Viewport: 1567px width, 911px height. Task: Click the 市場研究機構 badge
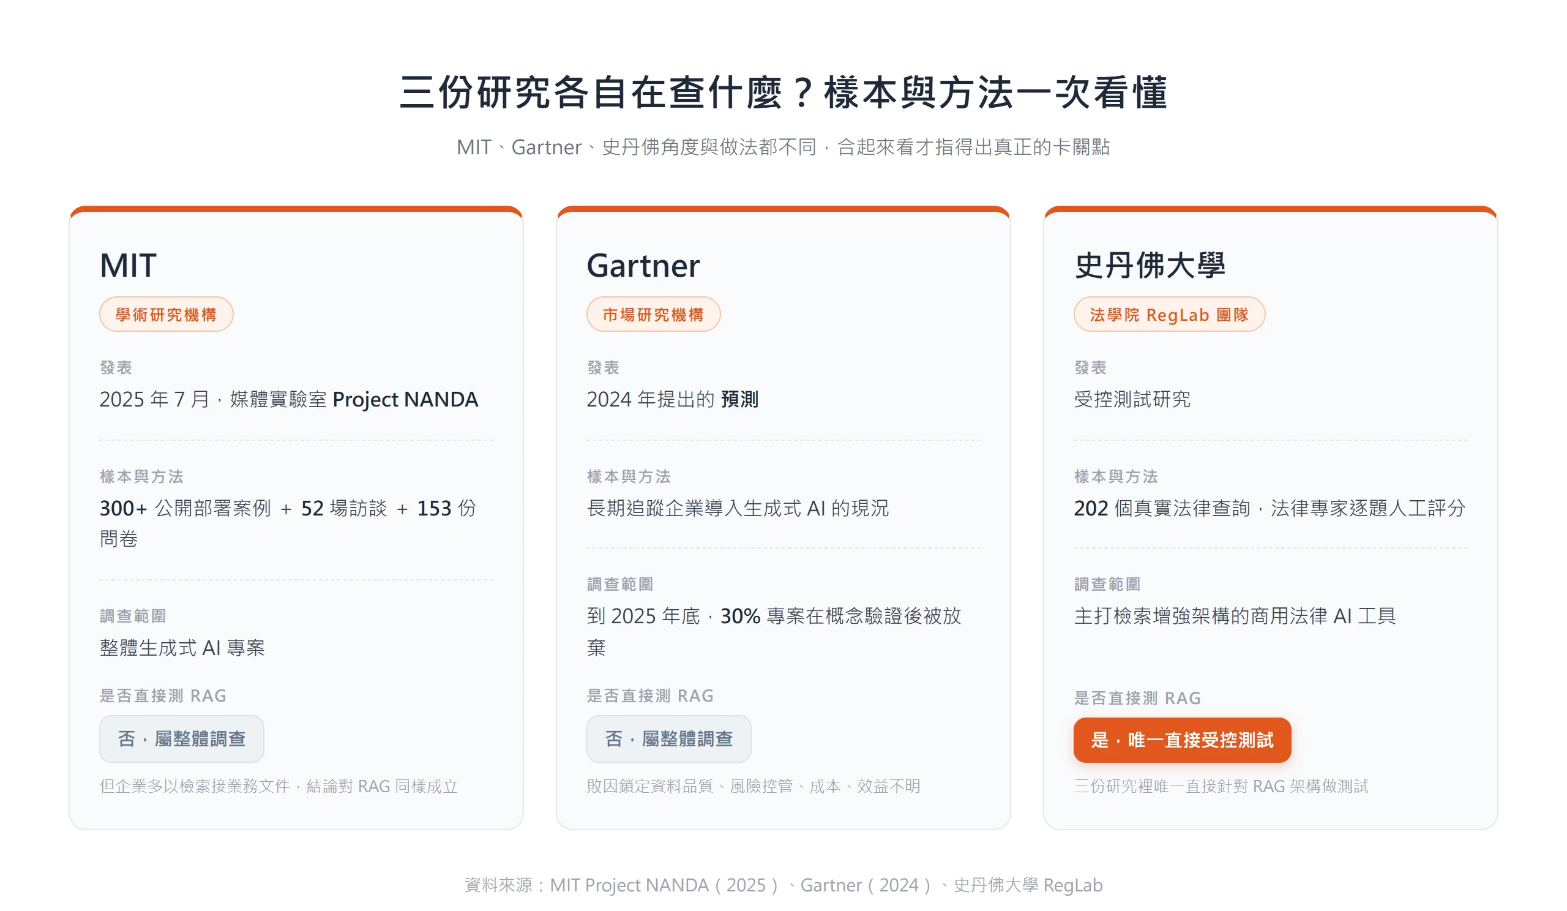click(653, 314)
